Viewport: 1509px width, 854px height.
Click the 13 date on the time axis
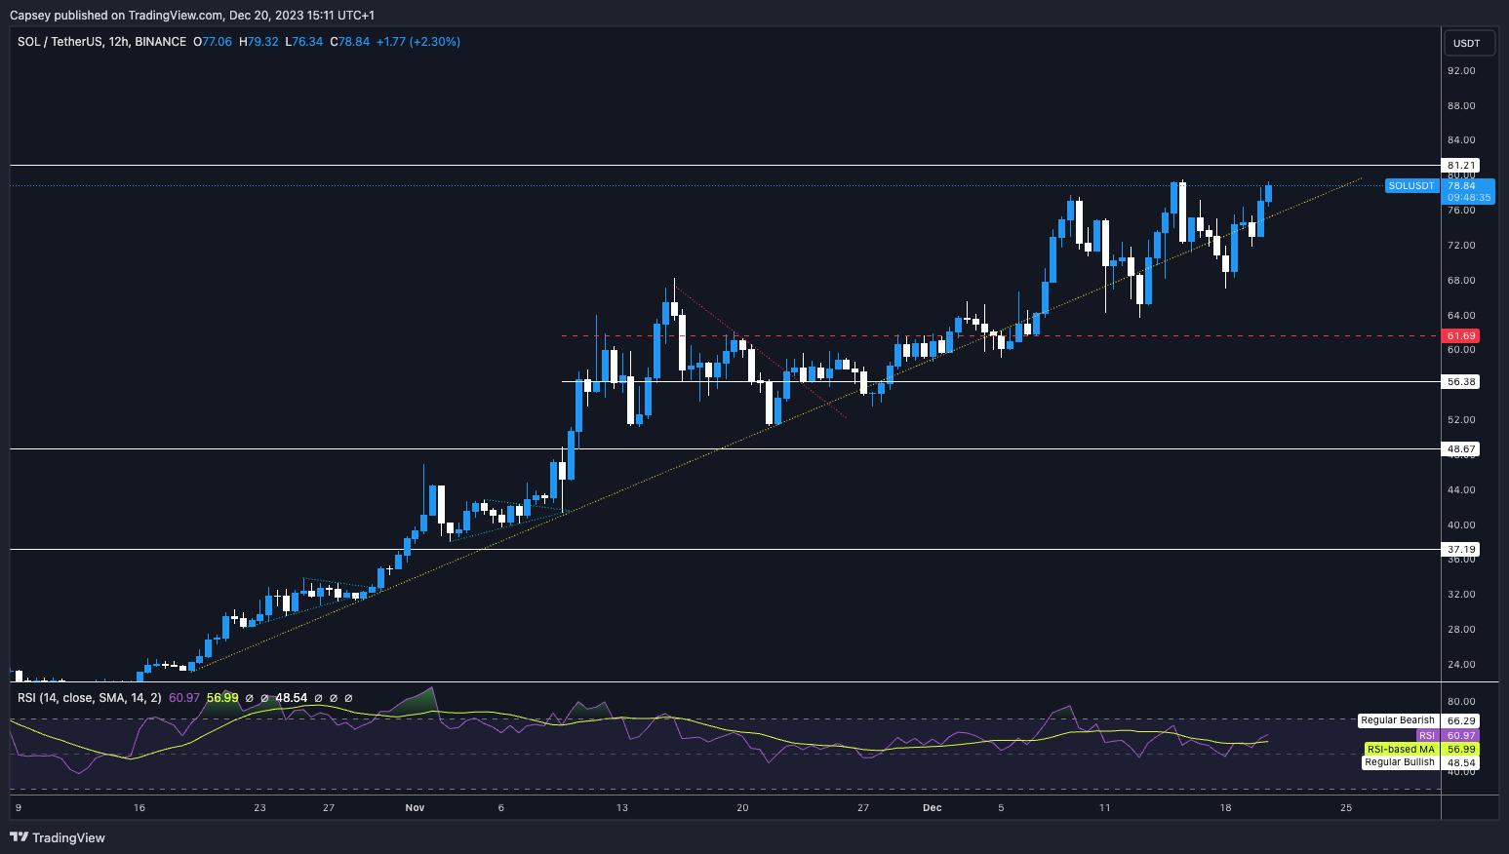pyautogui.click(x=622, y=808)
